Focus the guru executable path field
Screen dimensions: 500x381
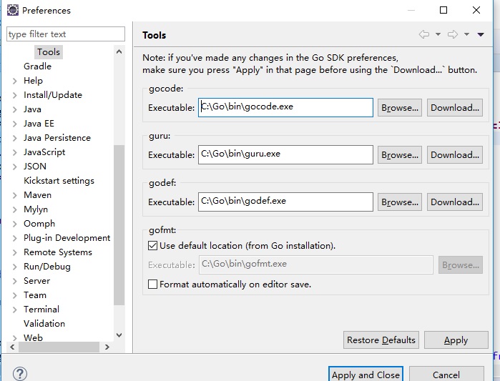coord(285,154)
